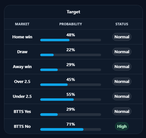The height and width of the screenshot is (138, 146).
Task: Click the Target table title
Action: (73, 12)
